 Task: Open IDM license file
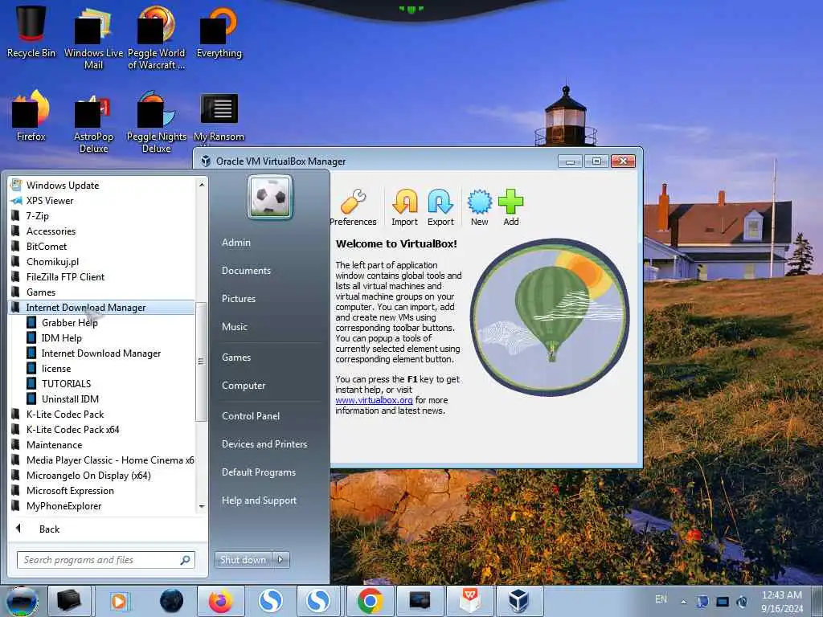(56, 368)
